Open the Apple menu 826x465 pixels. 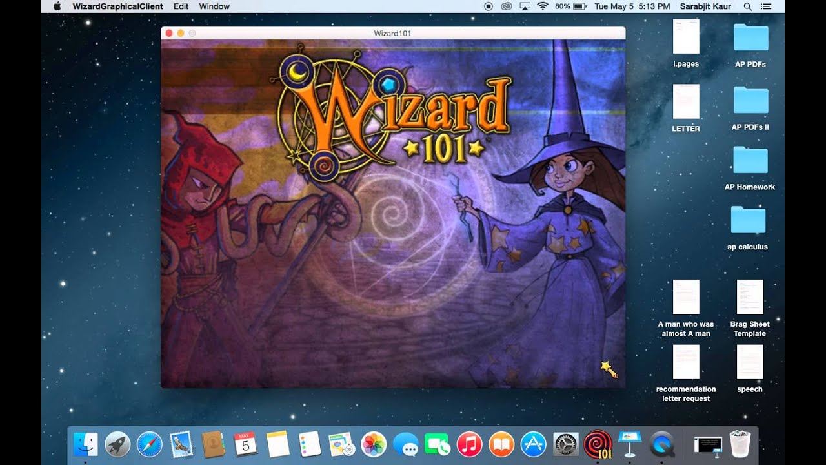tap(56, 6)
